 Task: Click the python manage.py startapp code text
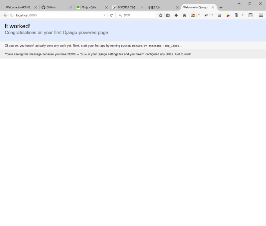click(x=151, y=46)
